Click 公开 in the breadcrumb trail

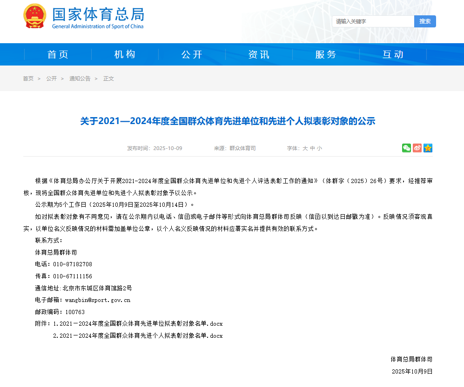pyautogui.click(x=51, y=79)
